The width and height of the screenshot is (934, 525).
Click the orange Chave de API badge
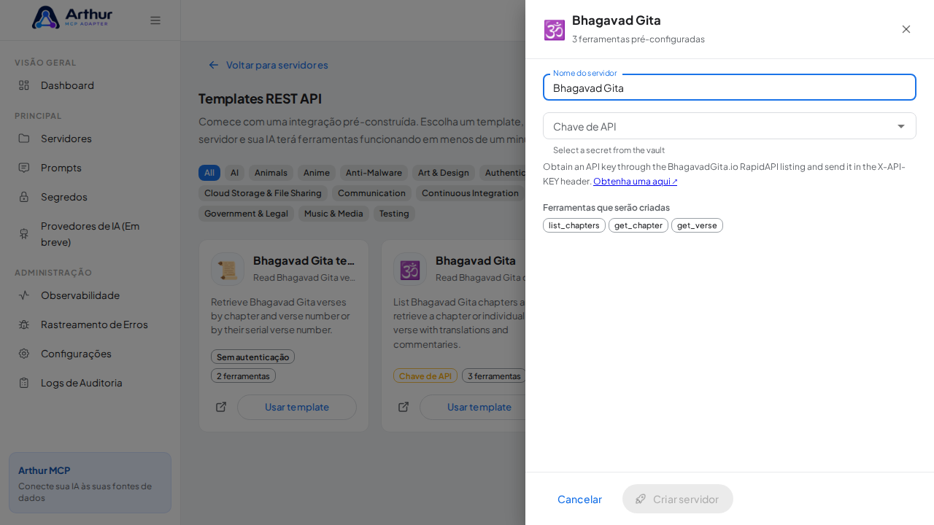425,376
